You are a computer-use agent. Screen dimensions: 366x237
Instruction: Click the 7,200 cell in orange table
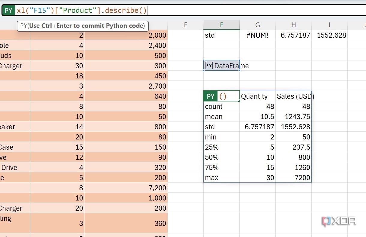pyautogui.click(x=126, y=188)
